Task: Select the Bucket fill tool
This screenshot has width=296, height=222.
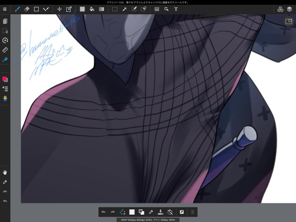Action: point(92,9)
